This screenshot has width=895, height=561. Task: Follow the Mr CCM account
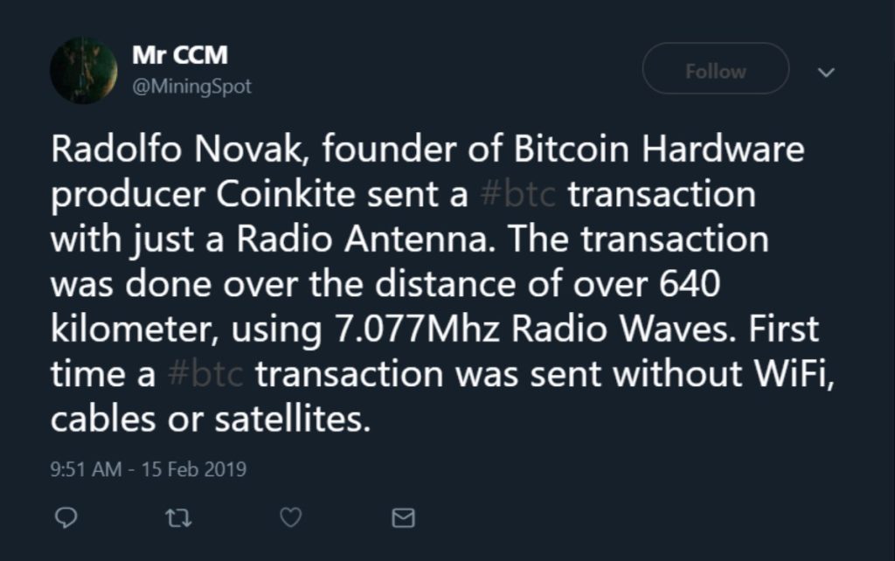pos(715,71)
